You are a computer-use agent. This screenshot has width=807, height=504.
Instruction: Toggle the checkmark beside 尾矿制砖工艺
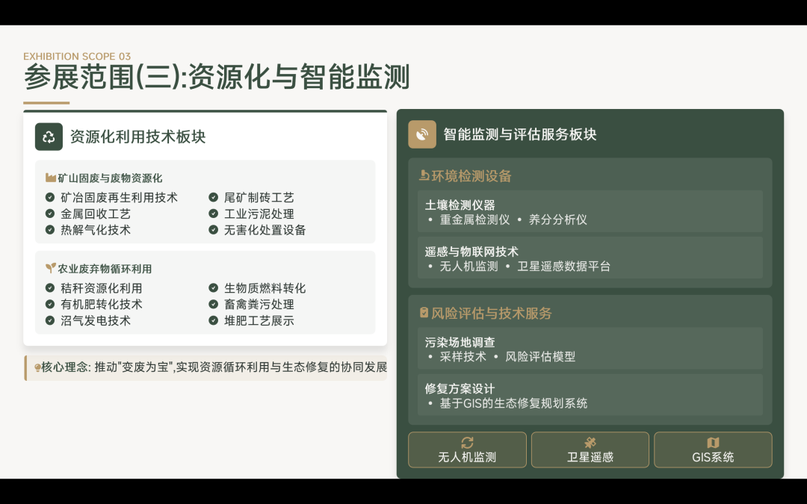coord(215,198)
